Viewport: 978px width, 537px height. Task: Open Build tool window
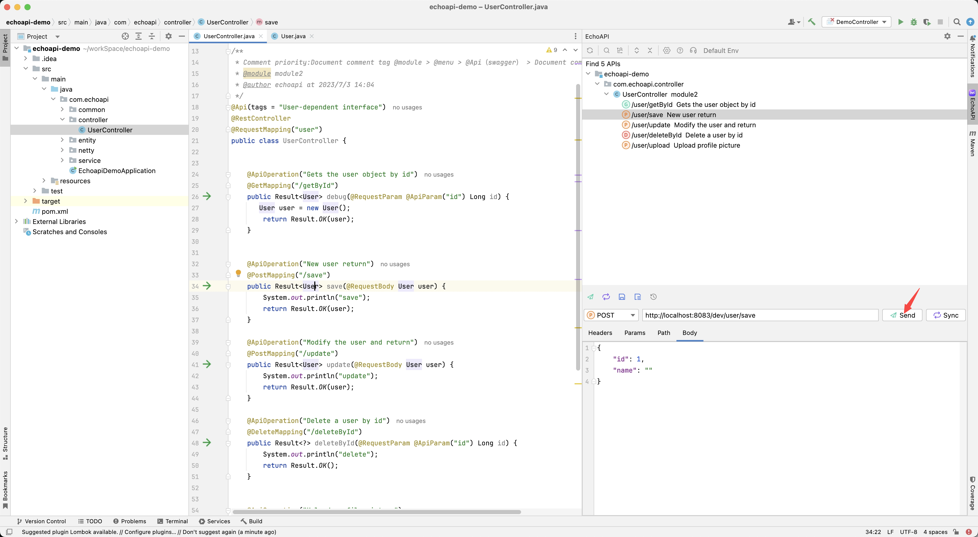[251, 521]
